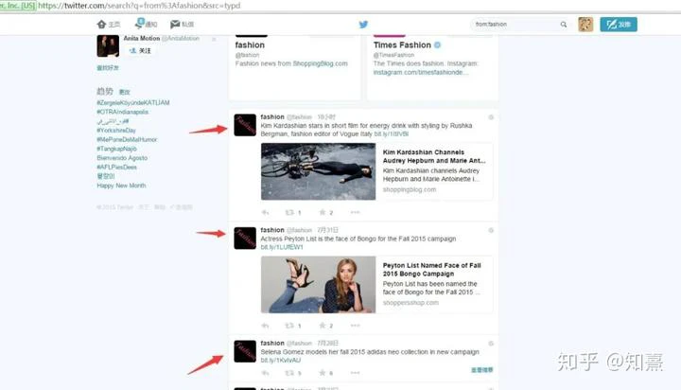Open 'Peyton List Named Face of Fall' headline

[431, 270]
